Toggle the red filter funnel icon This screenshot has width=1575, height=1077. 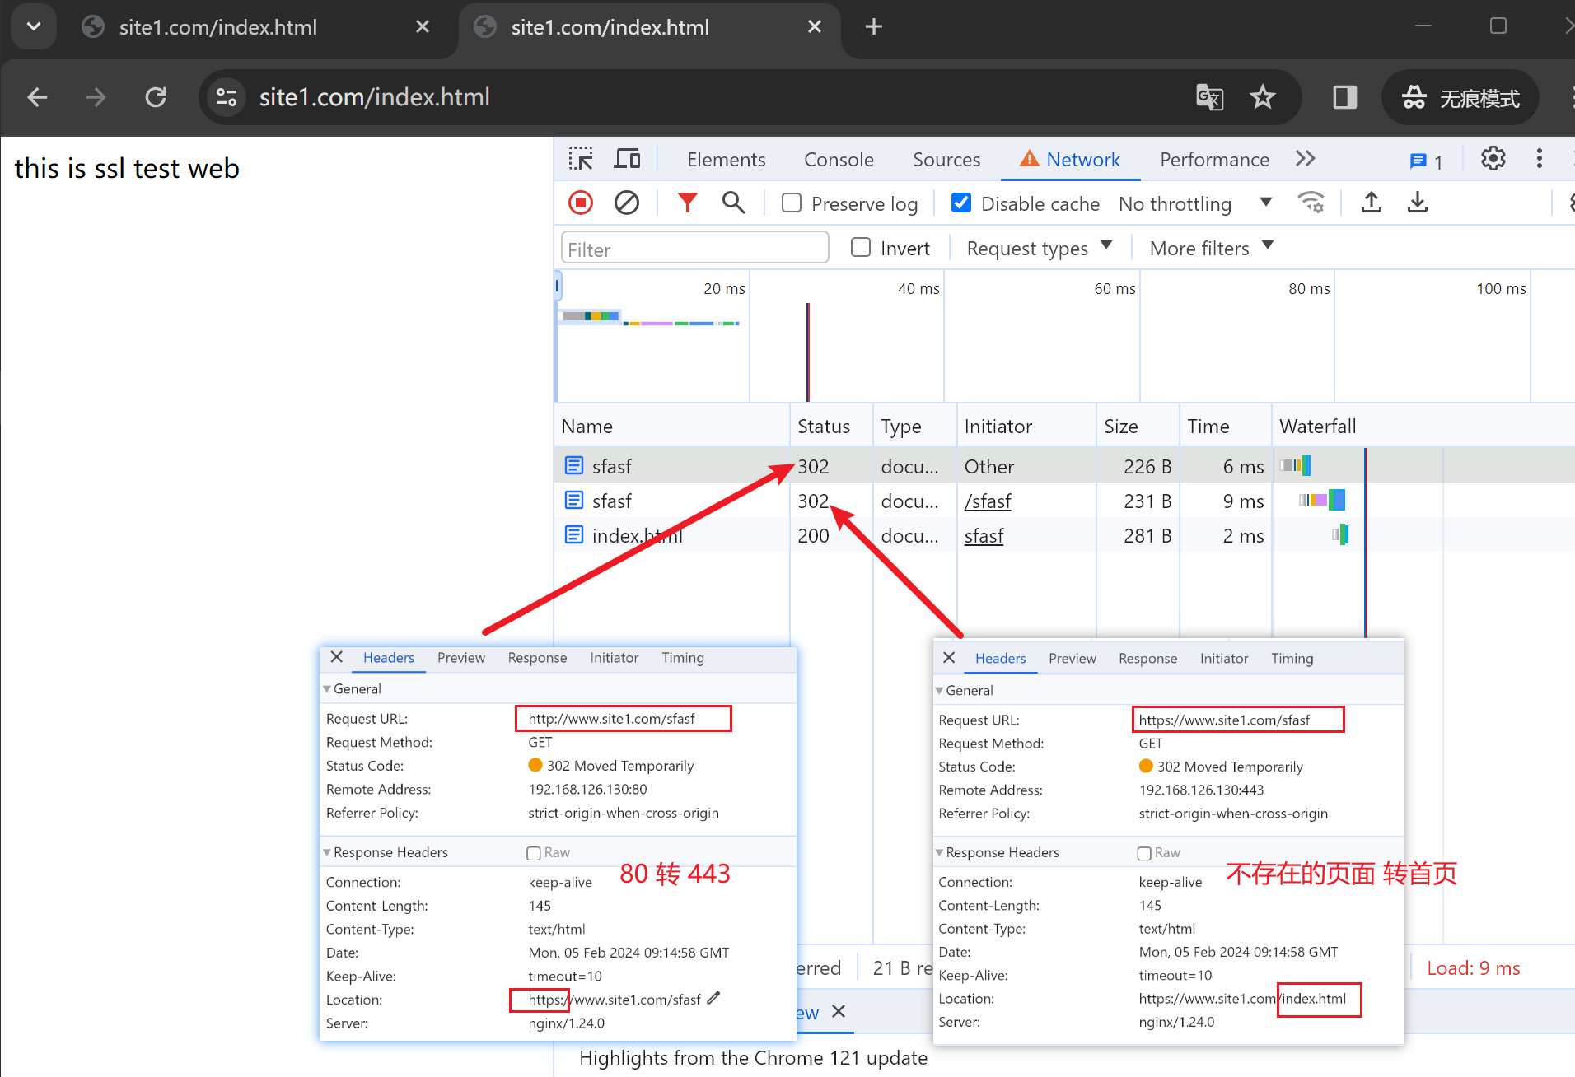point(687,203)
